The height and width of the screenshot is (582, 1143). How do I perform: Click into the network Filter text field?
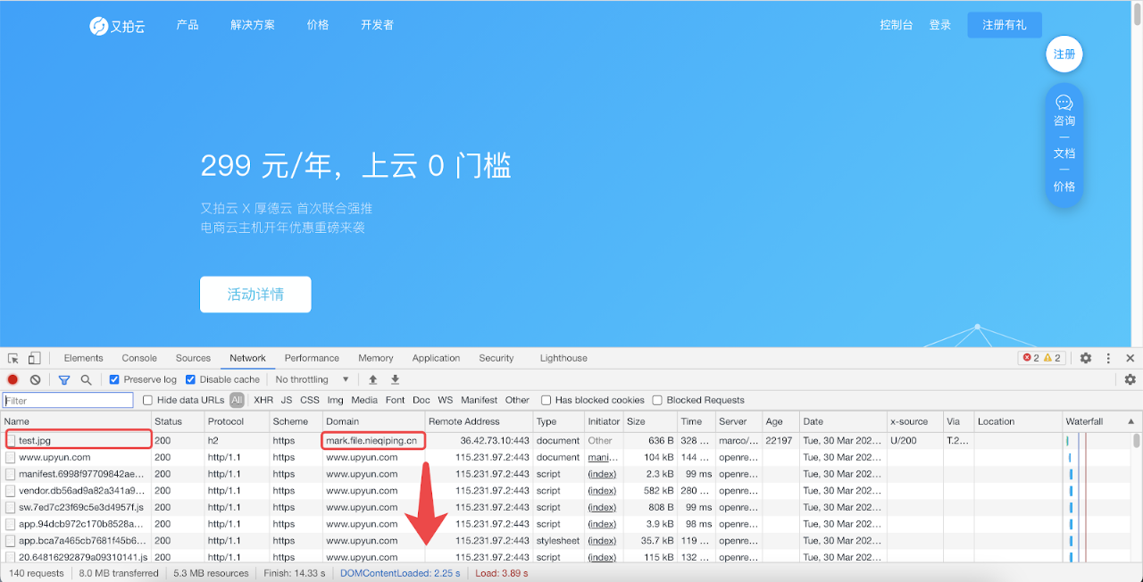point(68,401)
